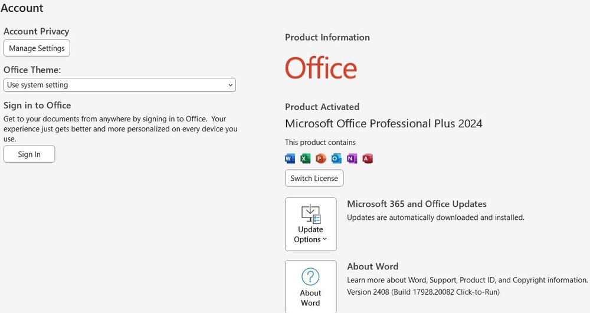Click the Product Activated label

[x=322, y=107]
